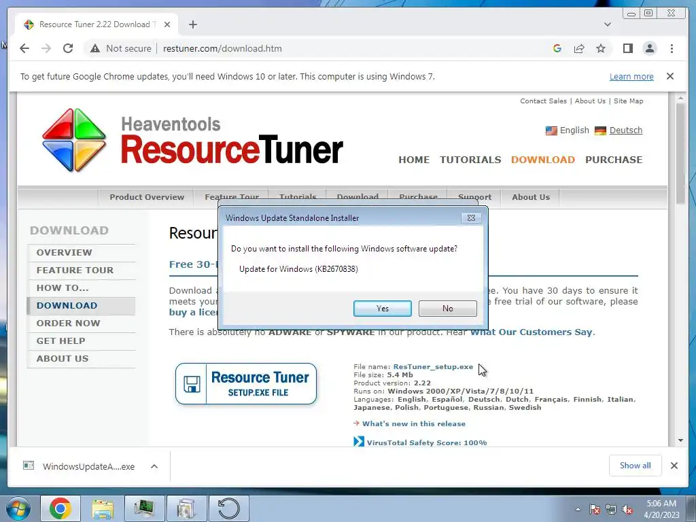Open What's new in this release
Image resolution: width=696 pixels, height=522 pixels.
[x=414, y=424]
